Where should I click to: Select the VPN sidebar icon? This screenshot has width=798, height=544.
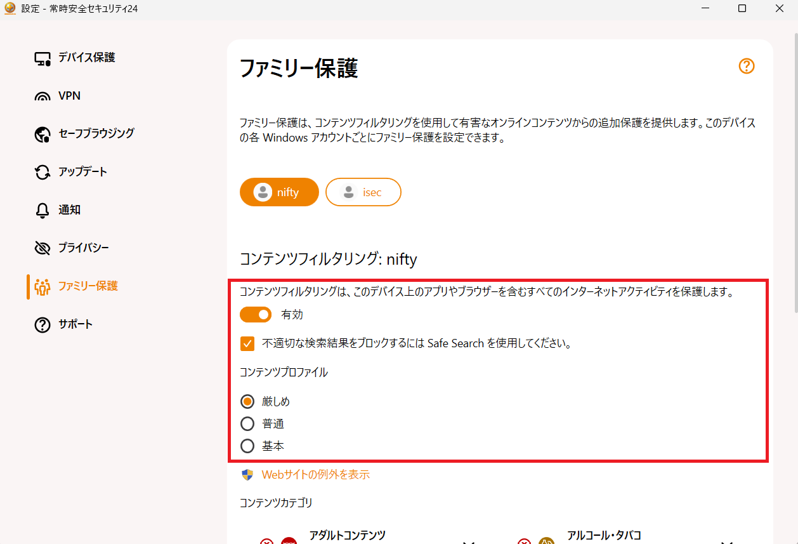click(x=42, y=95)
